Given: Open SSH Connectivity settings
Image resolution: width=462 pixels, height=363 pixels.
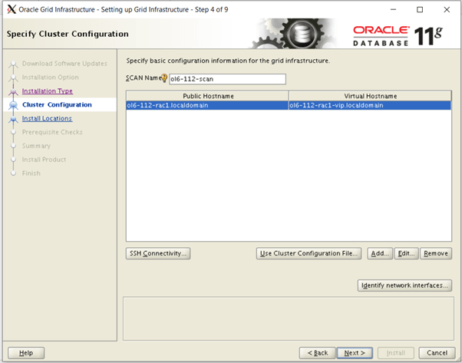Looking at the screenshot, I should pyautogui.click(x=157, y=253).
